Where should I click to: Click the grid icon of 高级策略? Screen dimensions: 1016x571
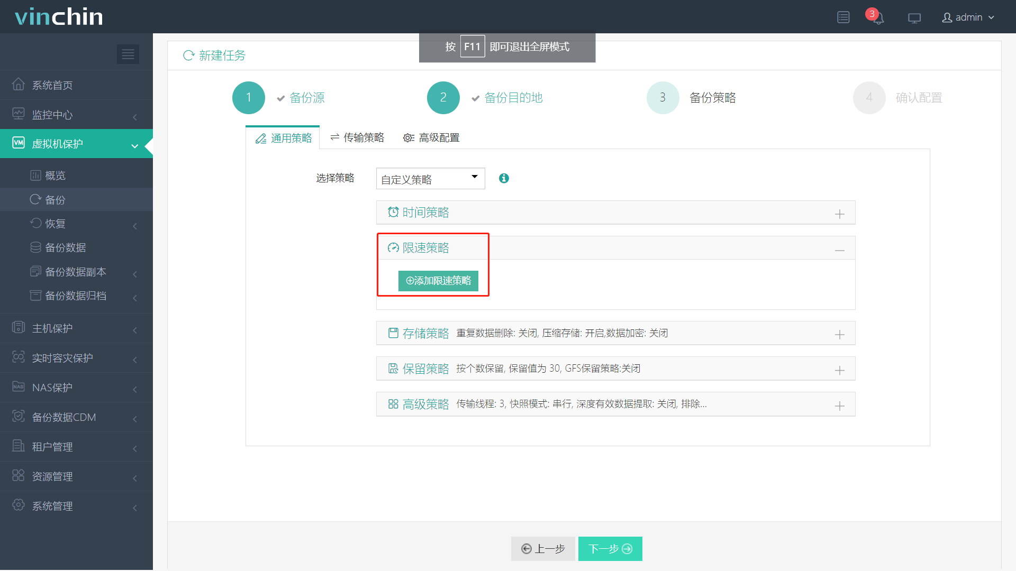pyautogui.click(x=393, y=403)
